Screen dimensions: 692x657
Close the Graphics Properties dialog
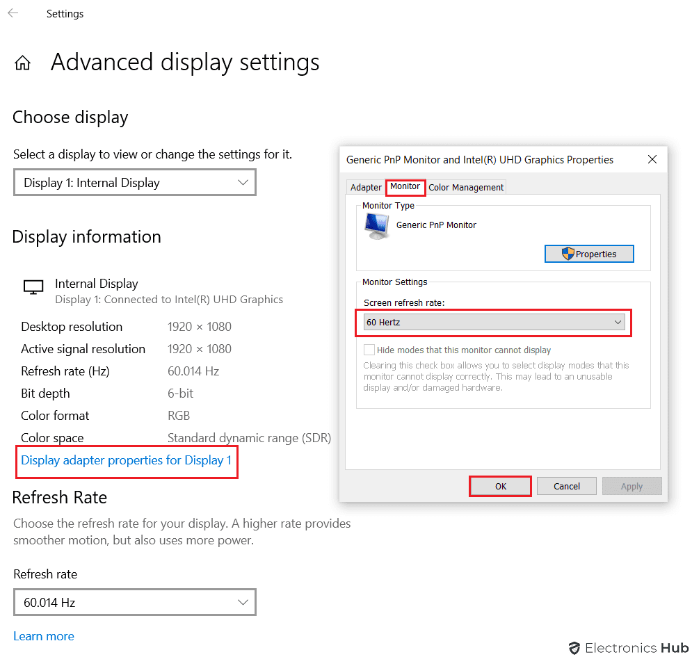tap(652, 159)
